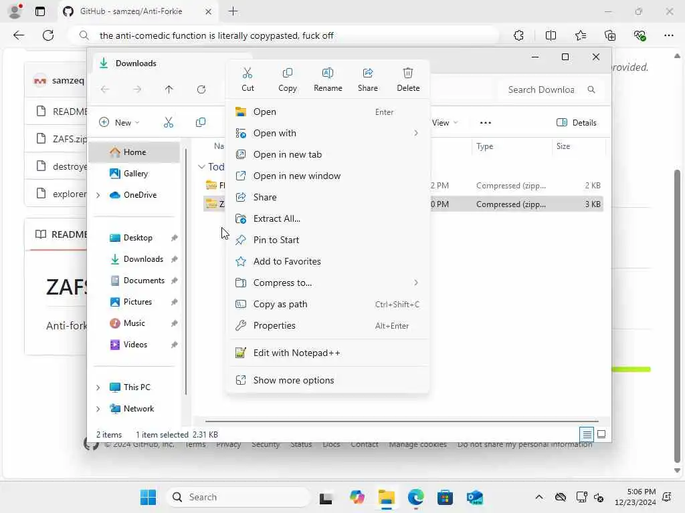Cut the file via context menu Cut icon
The height and width of the screenshot is (513, 685).
[x=248, y=79]
